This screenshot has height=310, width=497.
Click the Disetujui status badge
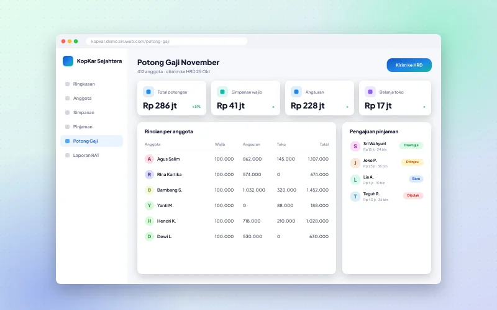pos(411,145)
